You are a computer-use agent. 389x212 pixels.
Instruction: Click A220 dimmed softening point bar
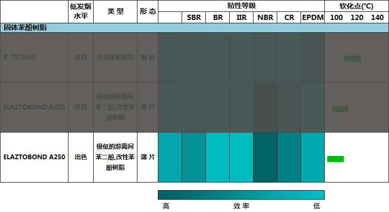coord(340,109)
